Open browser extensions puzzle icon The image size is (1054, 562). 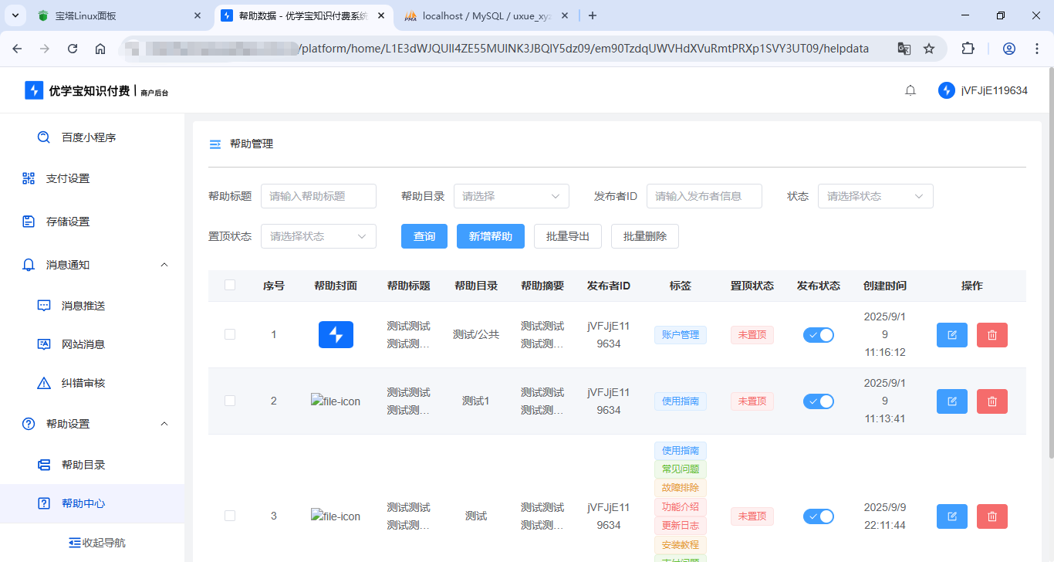coord(968,49)
